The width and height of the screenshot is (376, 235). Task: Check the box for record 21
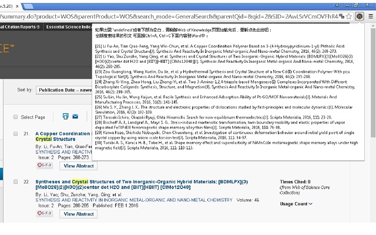[x=16, y=133]
